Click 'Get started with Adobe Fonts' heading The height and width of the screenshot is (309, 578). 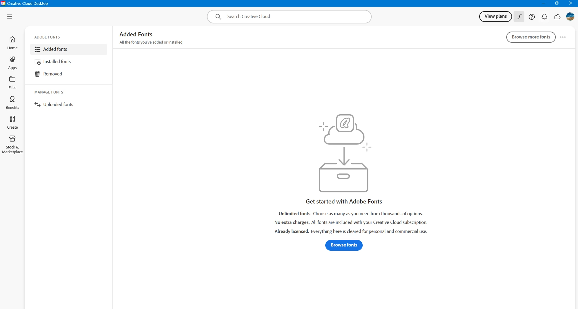(344, 202)
